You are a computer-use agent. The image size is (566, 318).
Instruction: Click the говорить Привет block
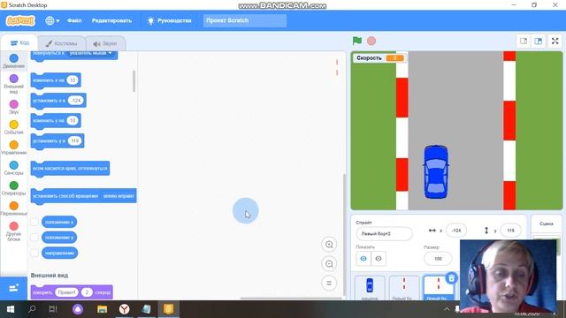72,292
